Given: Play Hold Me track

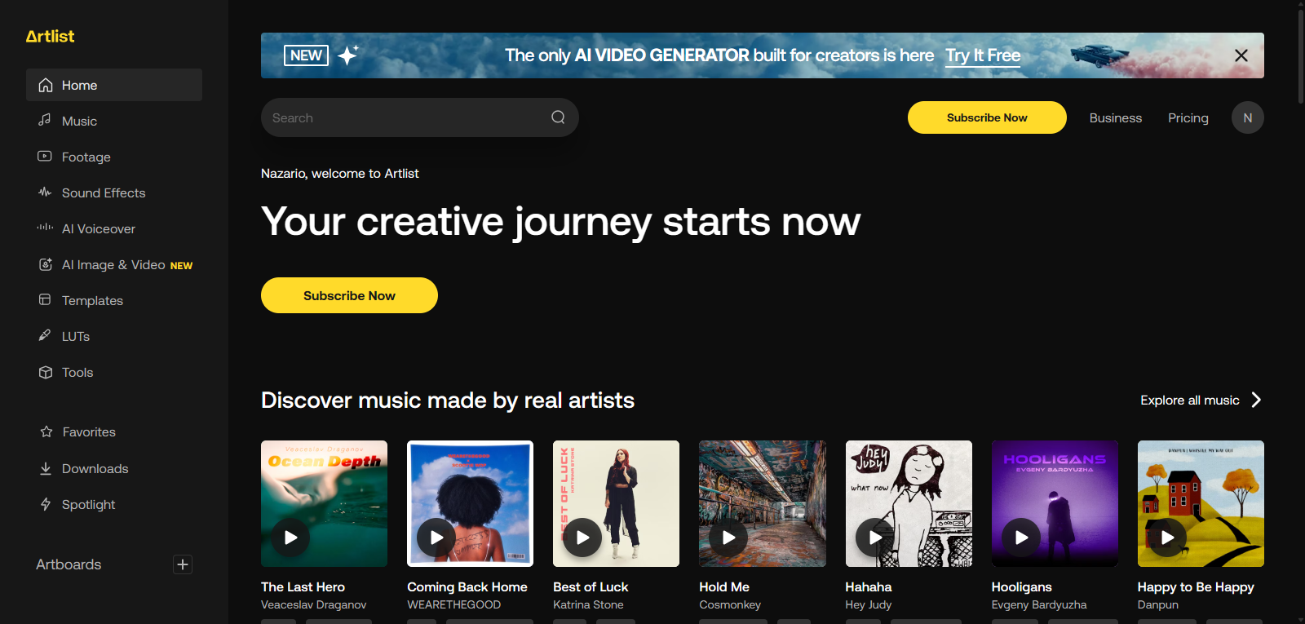Looking at the screenshot, I should click(x=728, y=538).
